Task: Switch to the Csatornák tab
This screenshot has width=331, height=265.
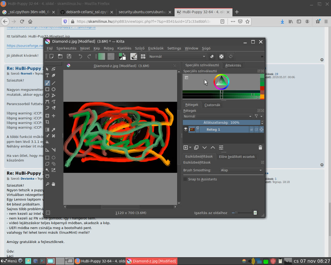Action: [x=212, y=105]
